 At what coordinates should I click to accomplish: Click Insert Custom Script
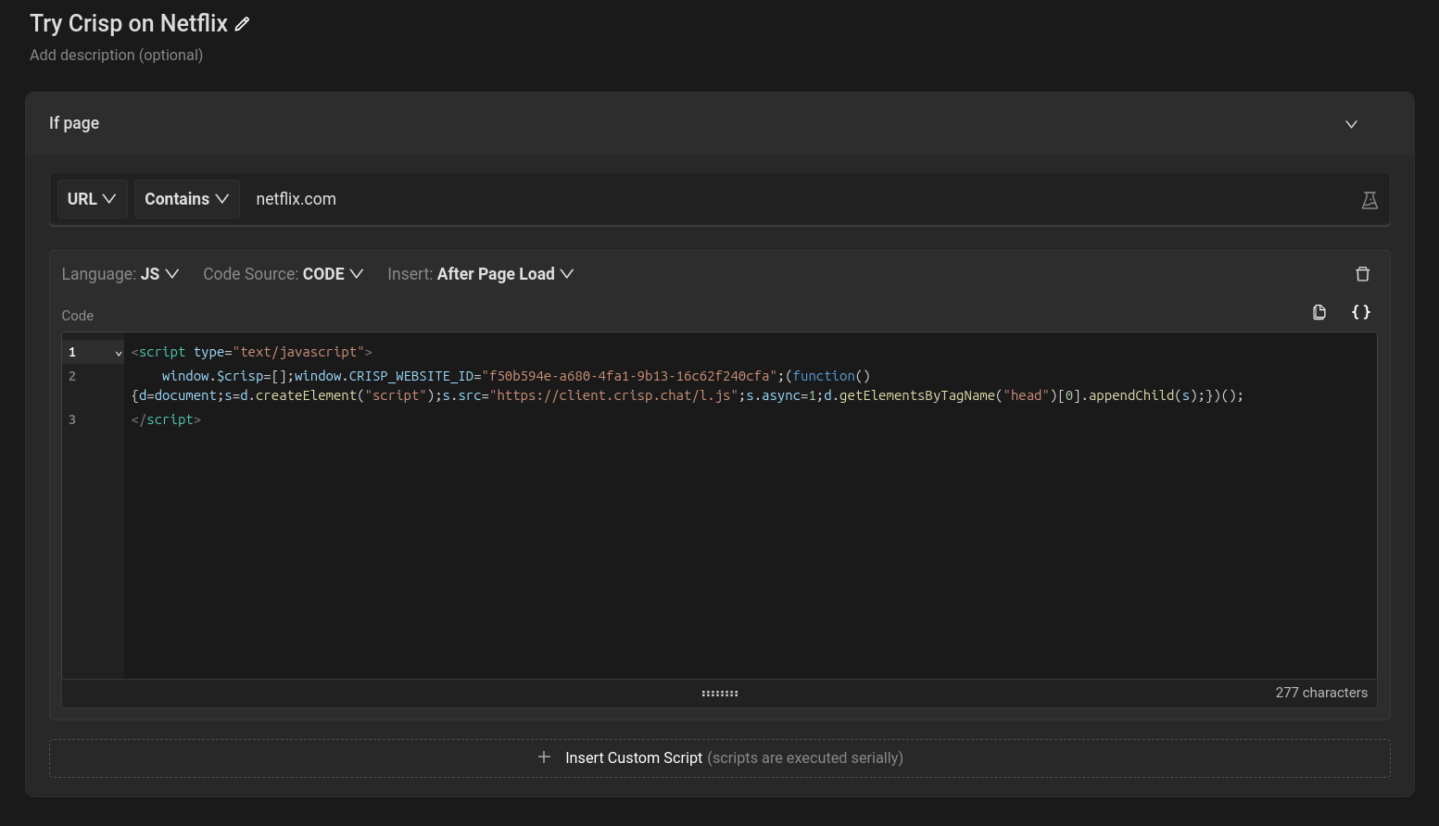634,757
